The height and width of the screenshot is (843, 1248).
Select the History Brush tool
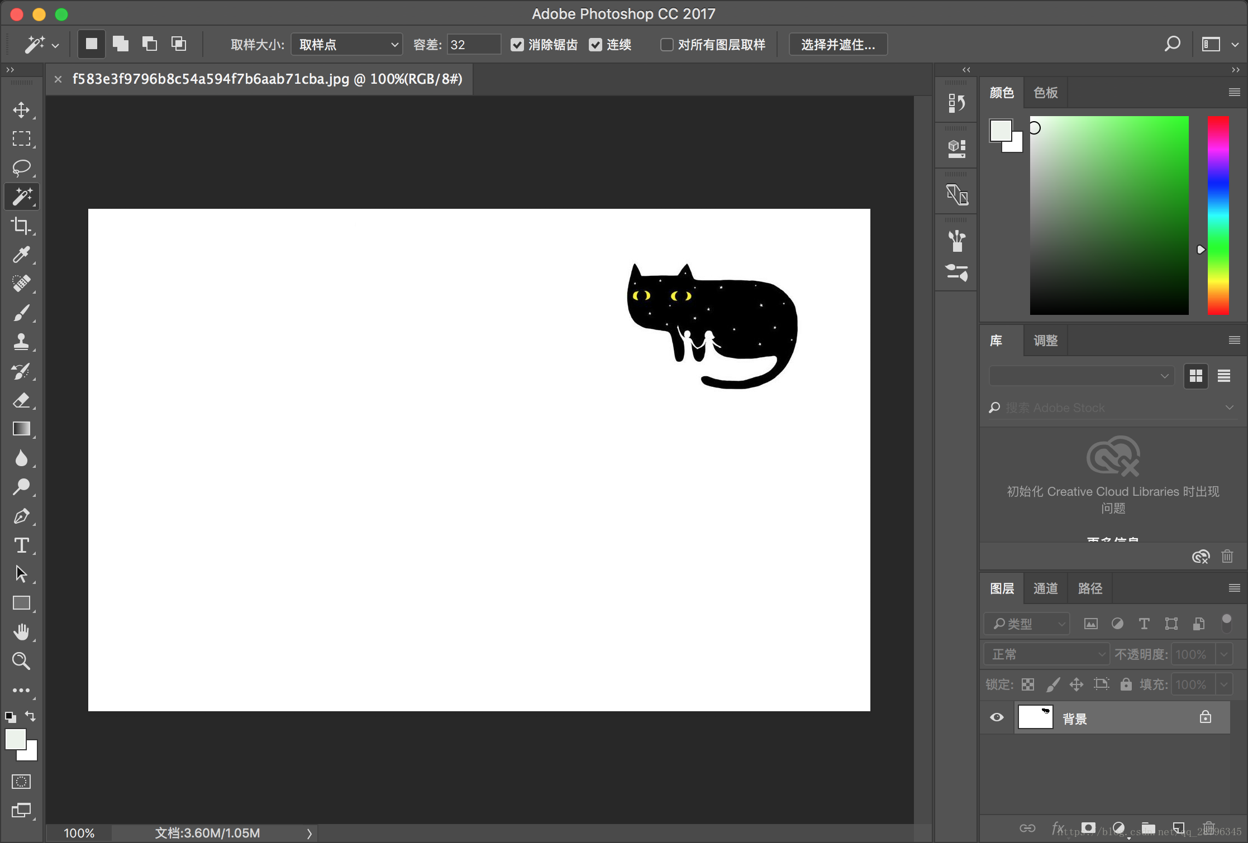click(x=21, y=371)
